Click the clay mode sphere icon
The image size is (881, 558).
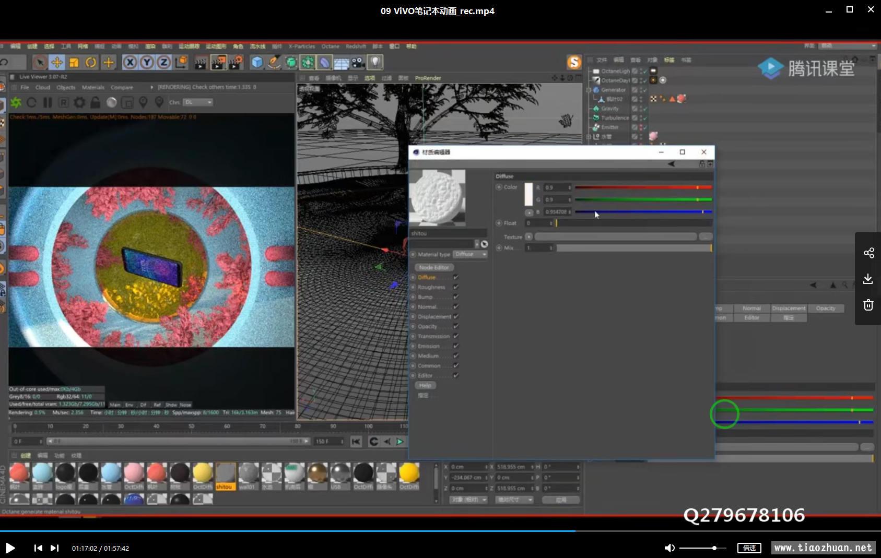pos(111,102)
